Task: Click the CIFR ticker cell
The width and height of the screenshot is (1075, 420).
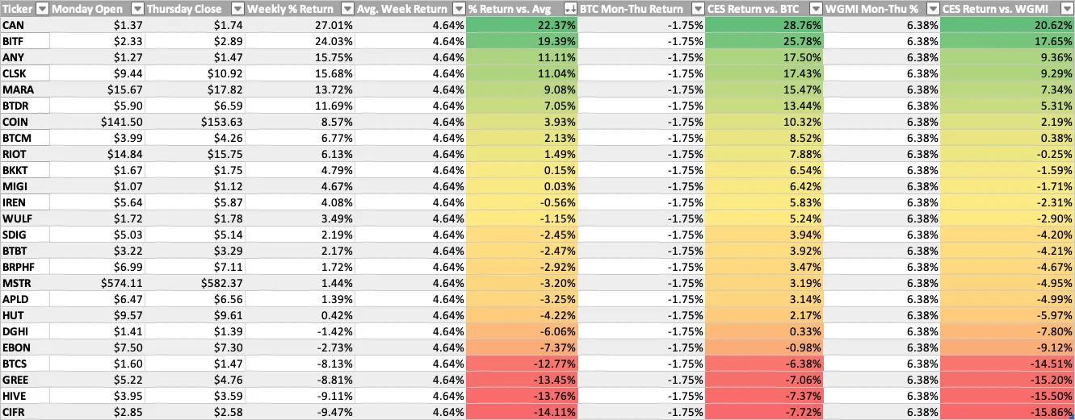Action: click(x=24, y=413)
